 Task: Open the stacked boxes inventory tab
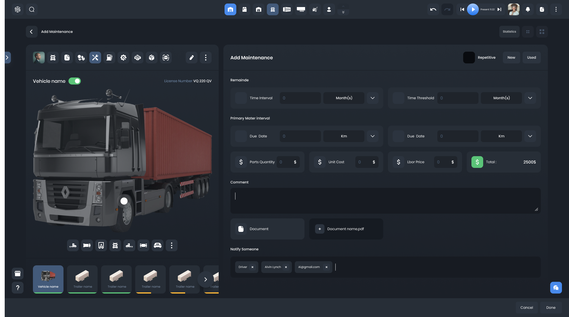[x=138, y=58]
